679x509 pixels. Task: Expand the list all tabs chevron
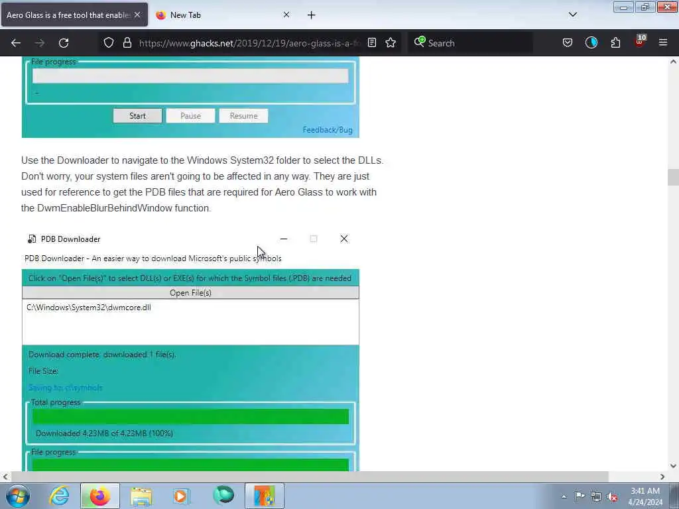572,15
